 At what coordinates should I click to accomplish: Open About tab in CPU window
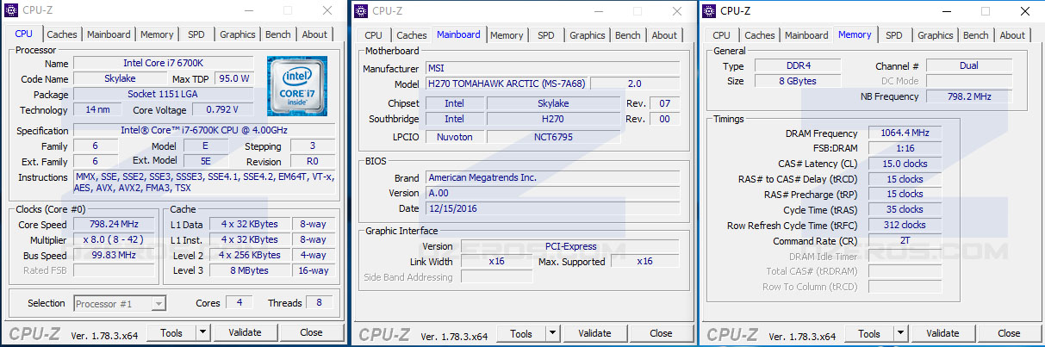tap(314, 34)
